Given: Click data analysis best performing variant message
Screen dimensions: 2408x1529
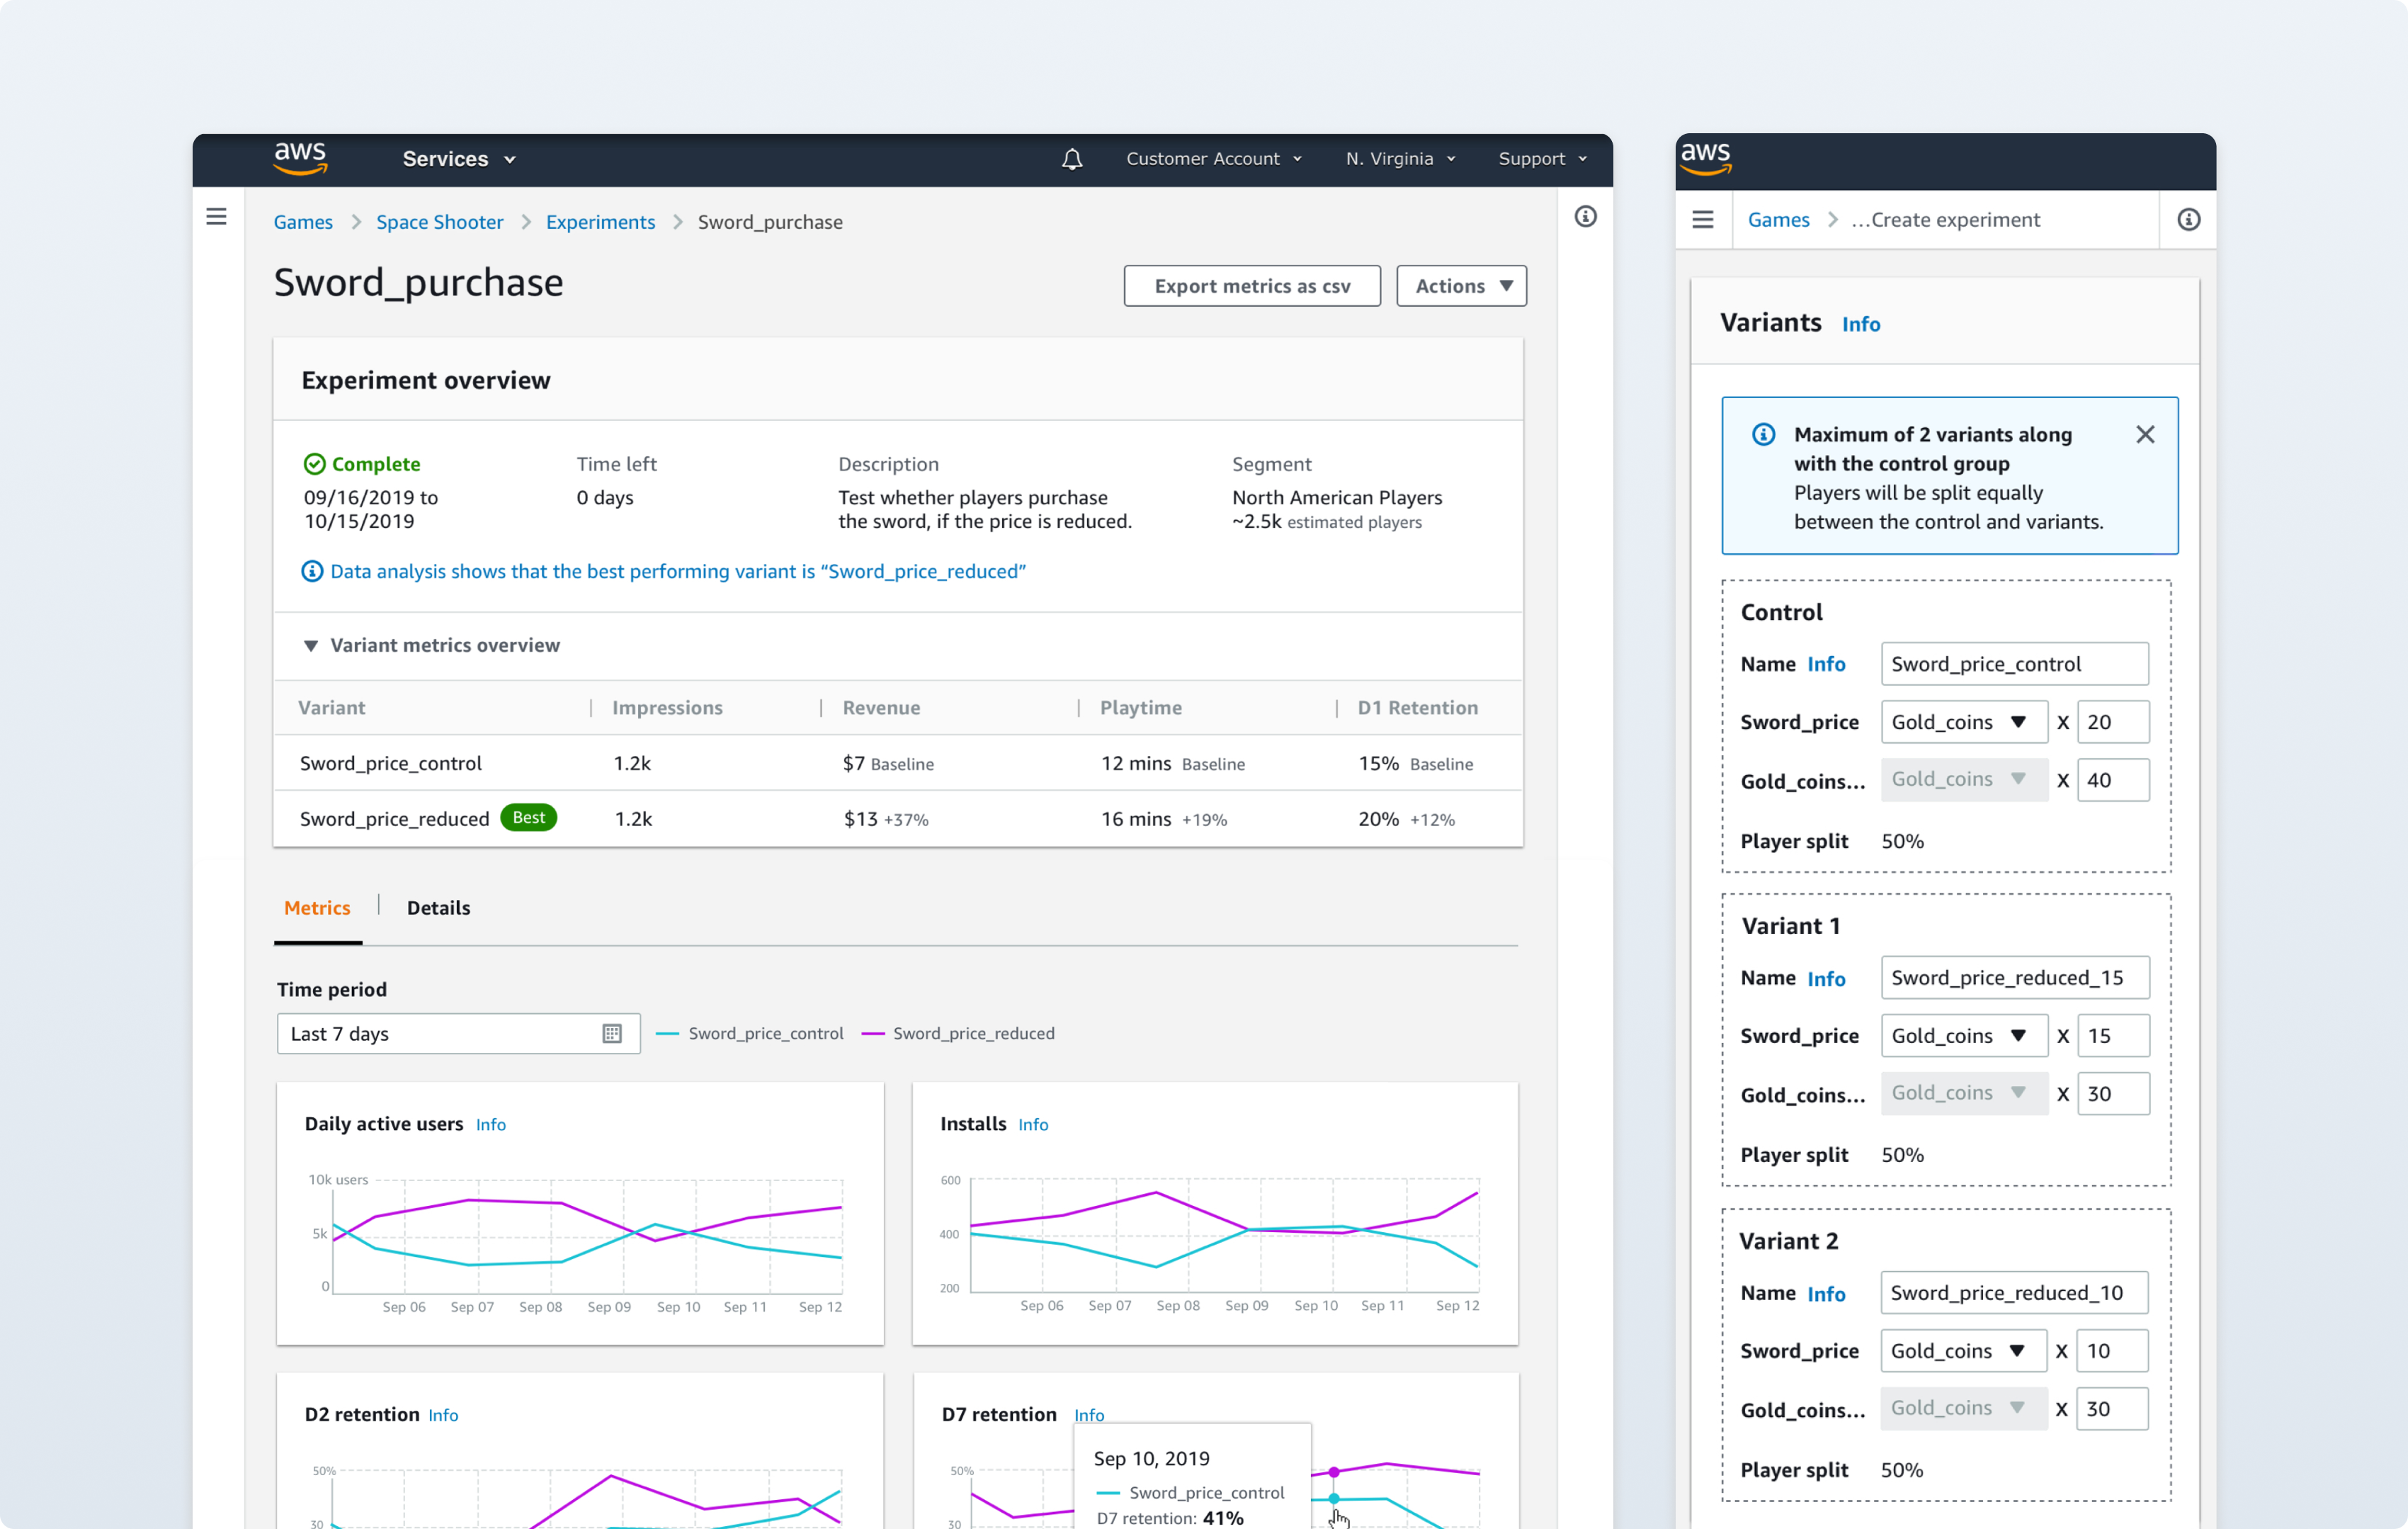Looking at the screenshot, I should click(678, 571).
